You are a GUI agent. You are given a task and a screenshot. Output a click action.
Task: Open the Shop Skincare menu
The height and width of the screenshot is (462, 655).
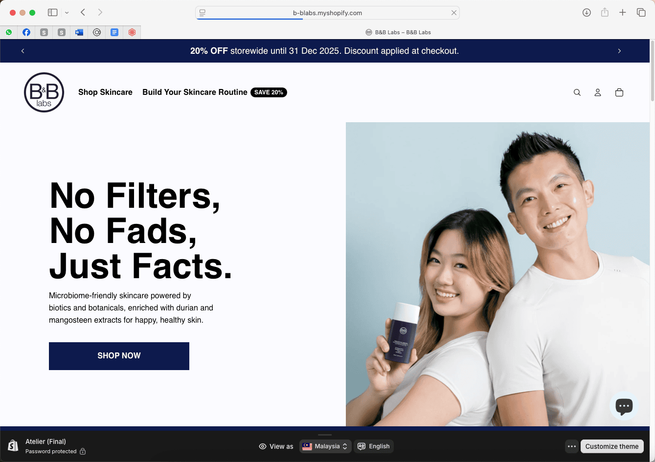[105, 92]
